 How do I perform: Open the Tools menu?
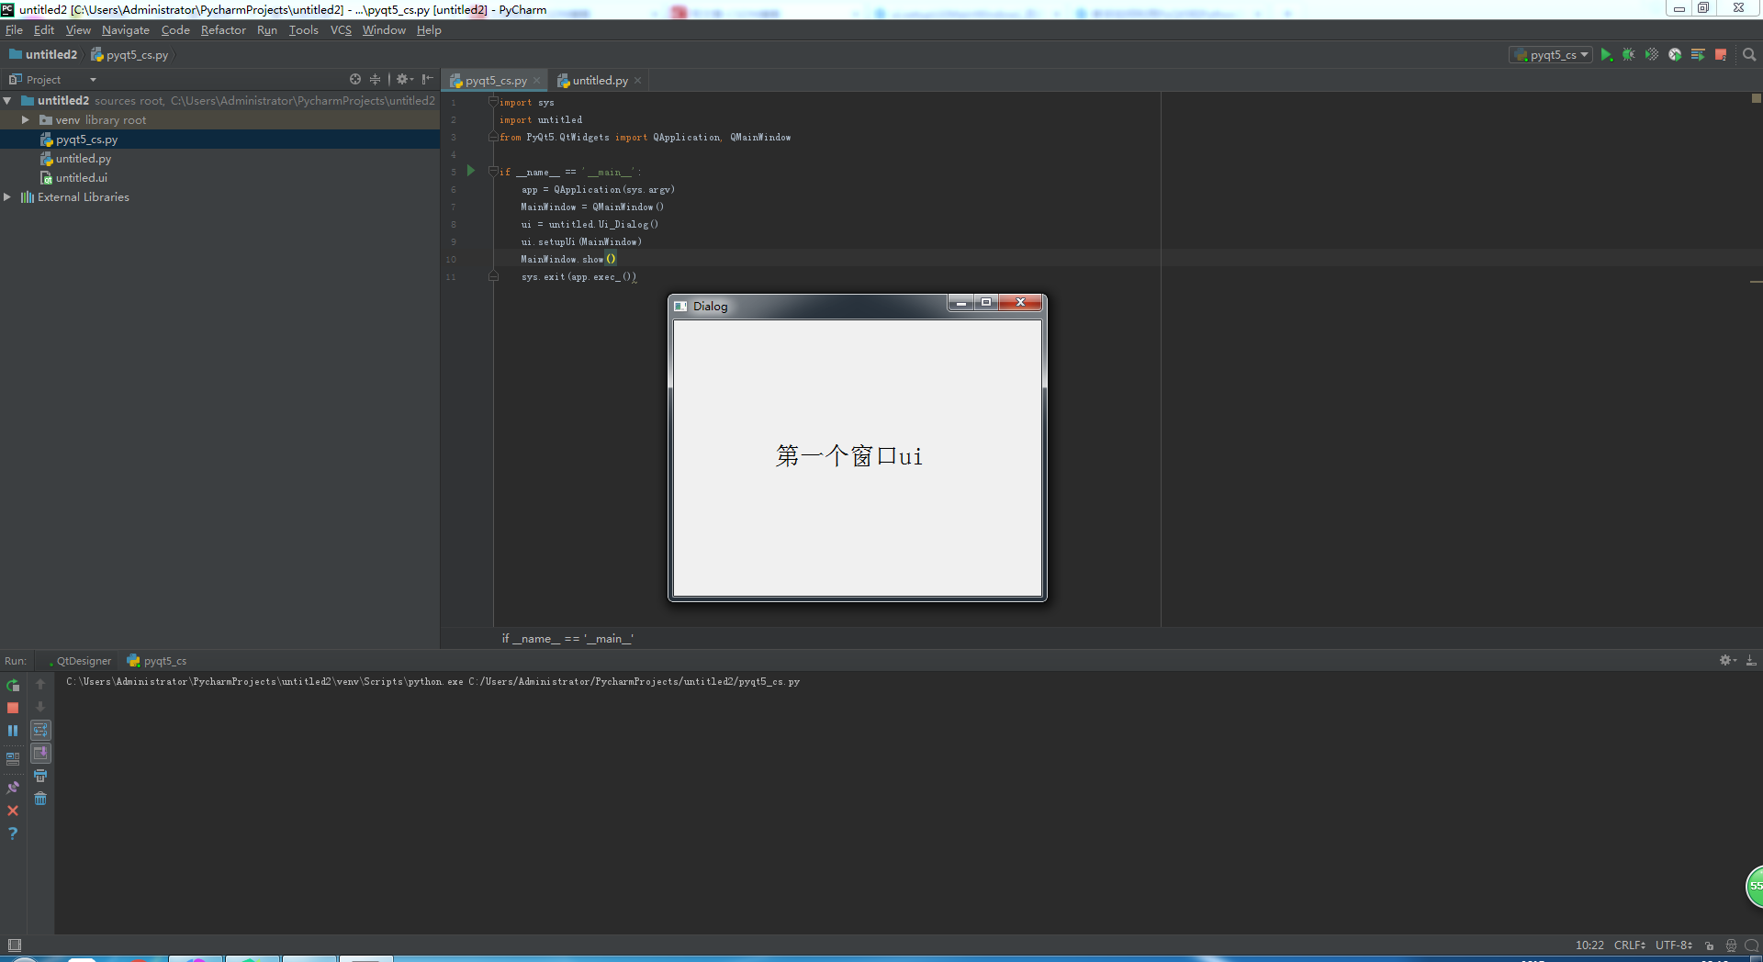[x=303, y=30]
